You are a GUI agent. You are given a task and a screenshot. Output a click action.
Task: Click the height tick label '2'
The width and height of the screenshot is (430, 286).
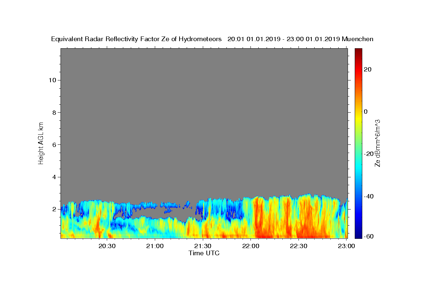point(54,209)
